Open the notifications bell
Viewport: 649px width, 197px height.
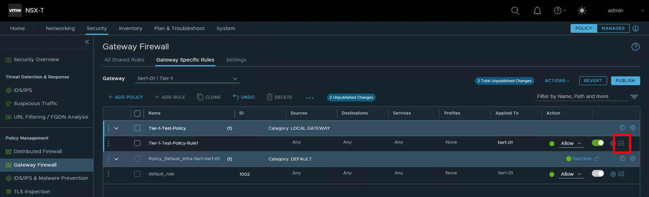pyautogui.click(x=537, y=11)
